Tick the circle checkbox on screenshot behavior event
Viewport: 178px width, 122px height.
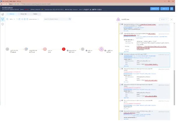120,24
